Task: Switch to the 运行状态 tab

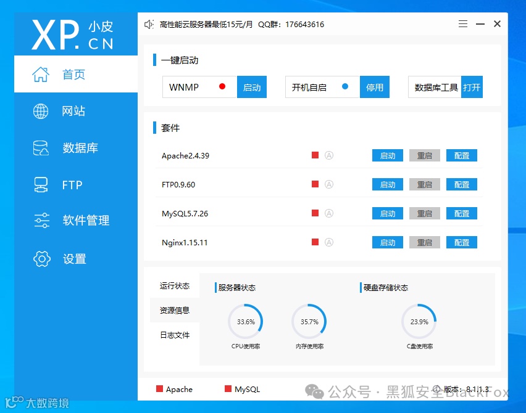Action: [175, 286]
